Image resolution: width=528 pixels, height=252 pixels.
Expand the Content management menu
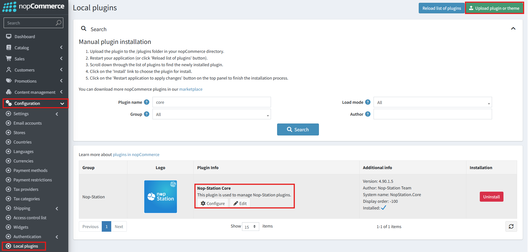[x=34, y=92]
